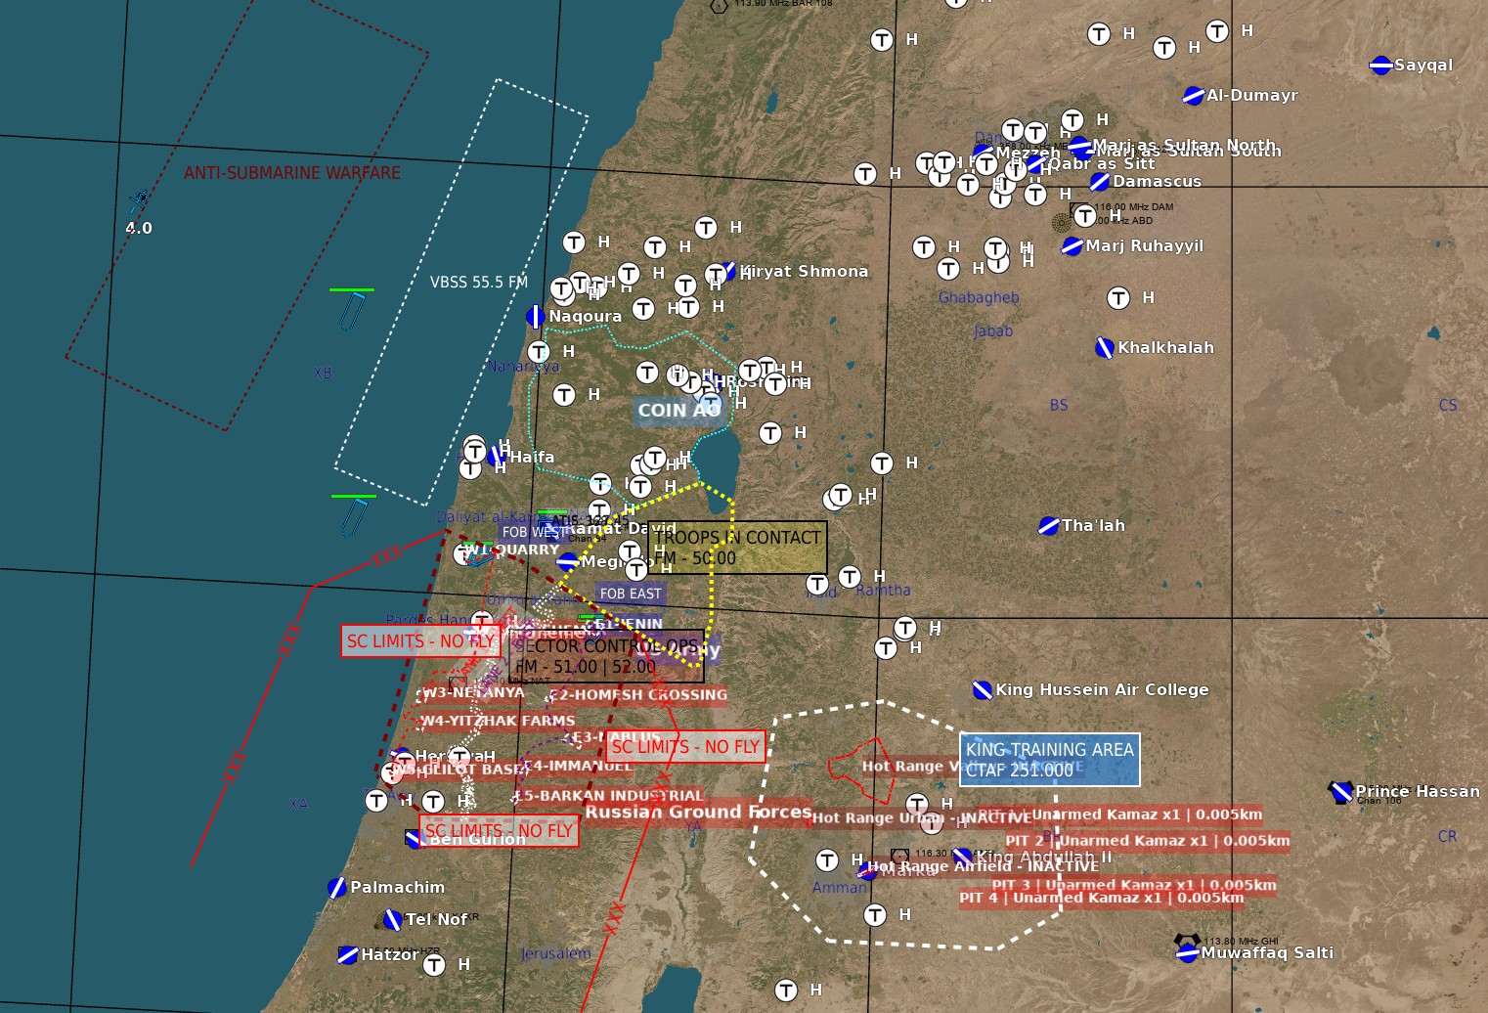This screenshot has width=1488, height=1013.
Task: Click the aircraft unit labeled 4.0
Action: point(139,202)
